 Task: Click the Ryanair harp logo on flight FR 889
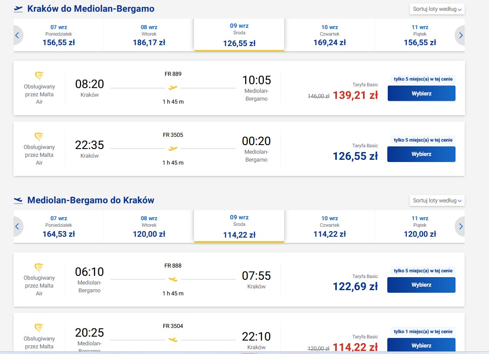[39, 76]
